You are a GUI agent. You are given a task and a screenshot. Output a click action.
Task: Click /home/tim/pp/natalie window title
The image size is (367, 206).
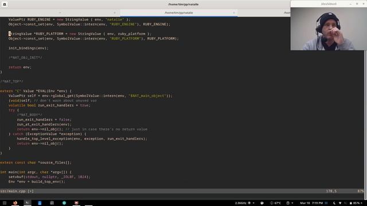pos(183,4)
